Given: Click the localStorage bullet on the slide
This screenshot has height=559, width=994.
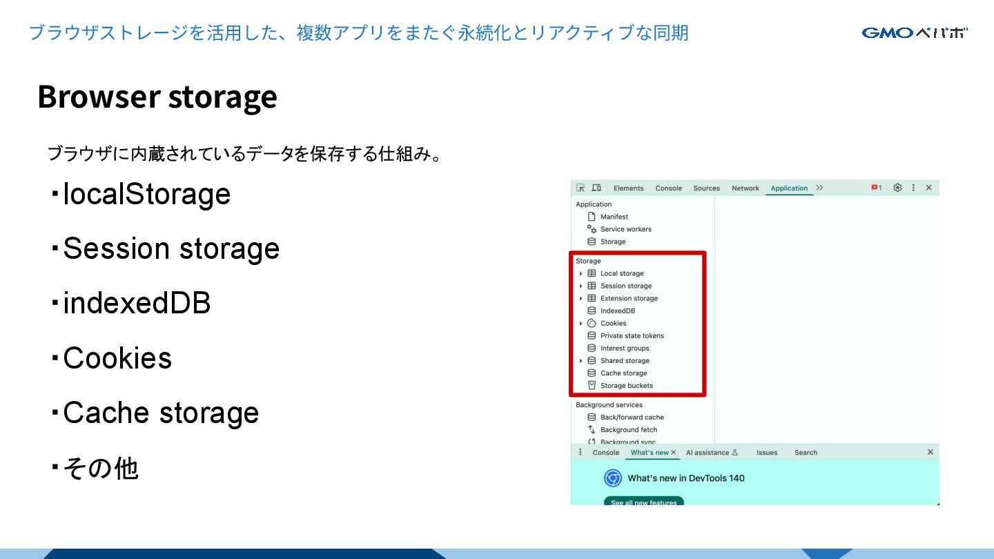Looking at the screenshot, I should [x=139, y=194].
